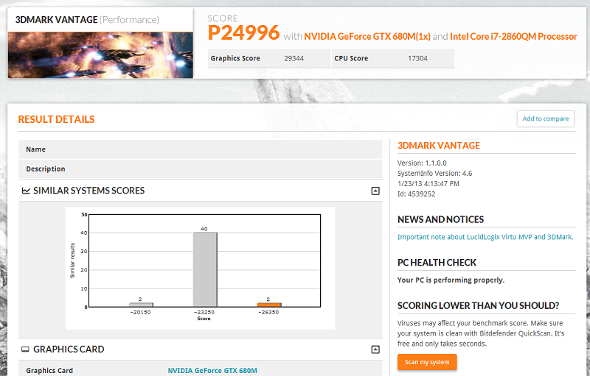This screenshot has height=376, width=590.
Task: Click the SCORING LOWER THAN YOU SHOULD heading
Action: click(478, 306)
